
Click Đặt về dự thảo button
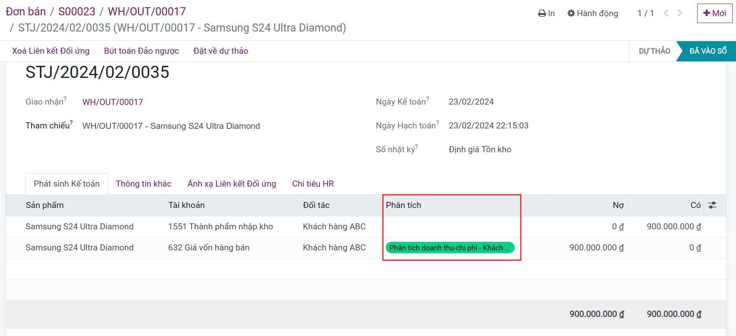point(221,51)
